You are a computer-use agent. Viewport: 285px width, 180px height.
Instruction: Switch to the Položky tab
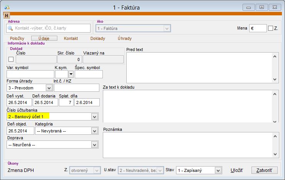pos(17,38)
